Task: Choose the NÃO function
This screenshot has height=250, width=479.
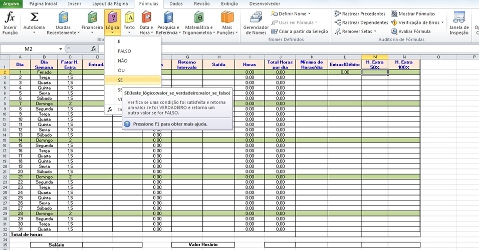Action: coord(133,60)
